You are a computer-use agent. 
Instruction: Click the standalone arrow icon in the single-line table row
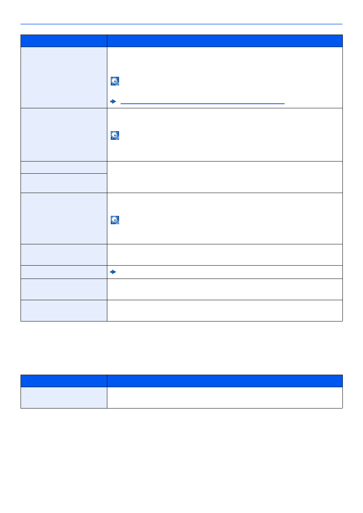tap(113, 272)
